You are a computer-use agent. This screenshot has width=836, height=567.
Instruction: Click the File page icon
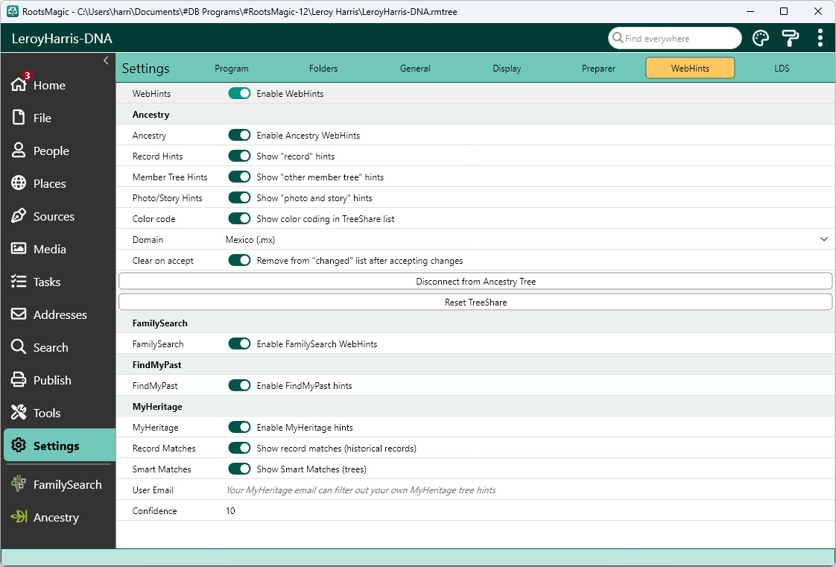click(x=19, y=117)
